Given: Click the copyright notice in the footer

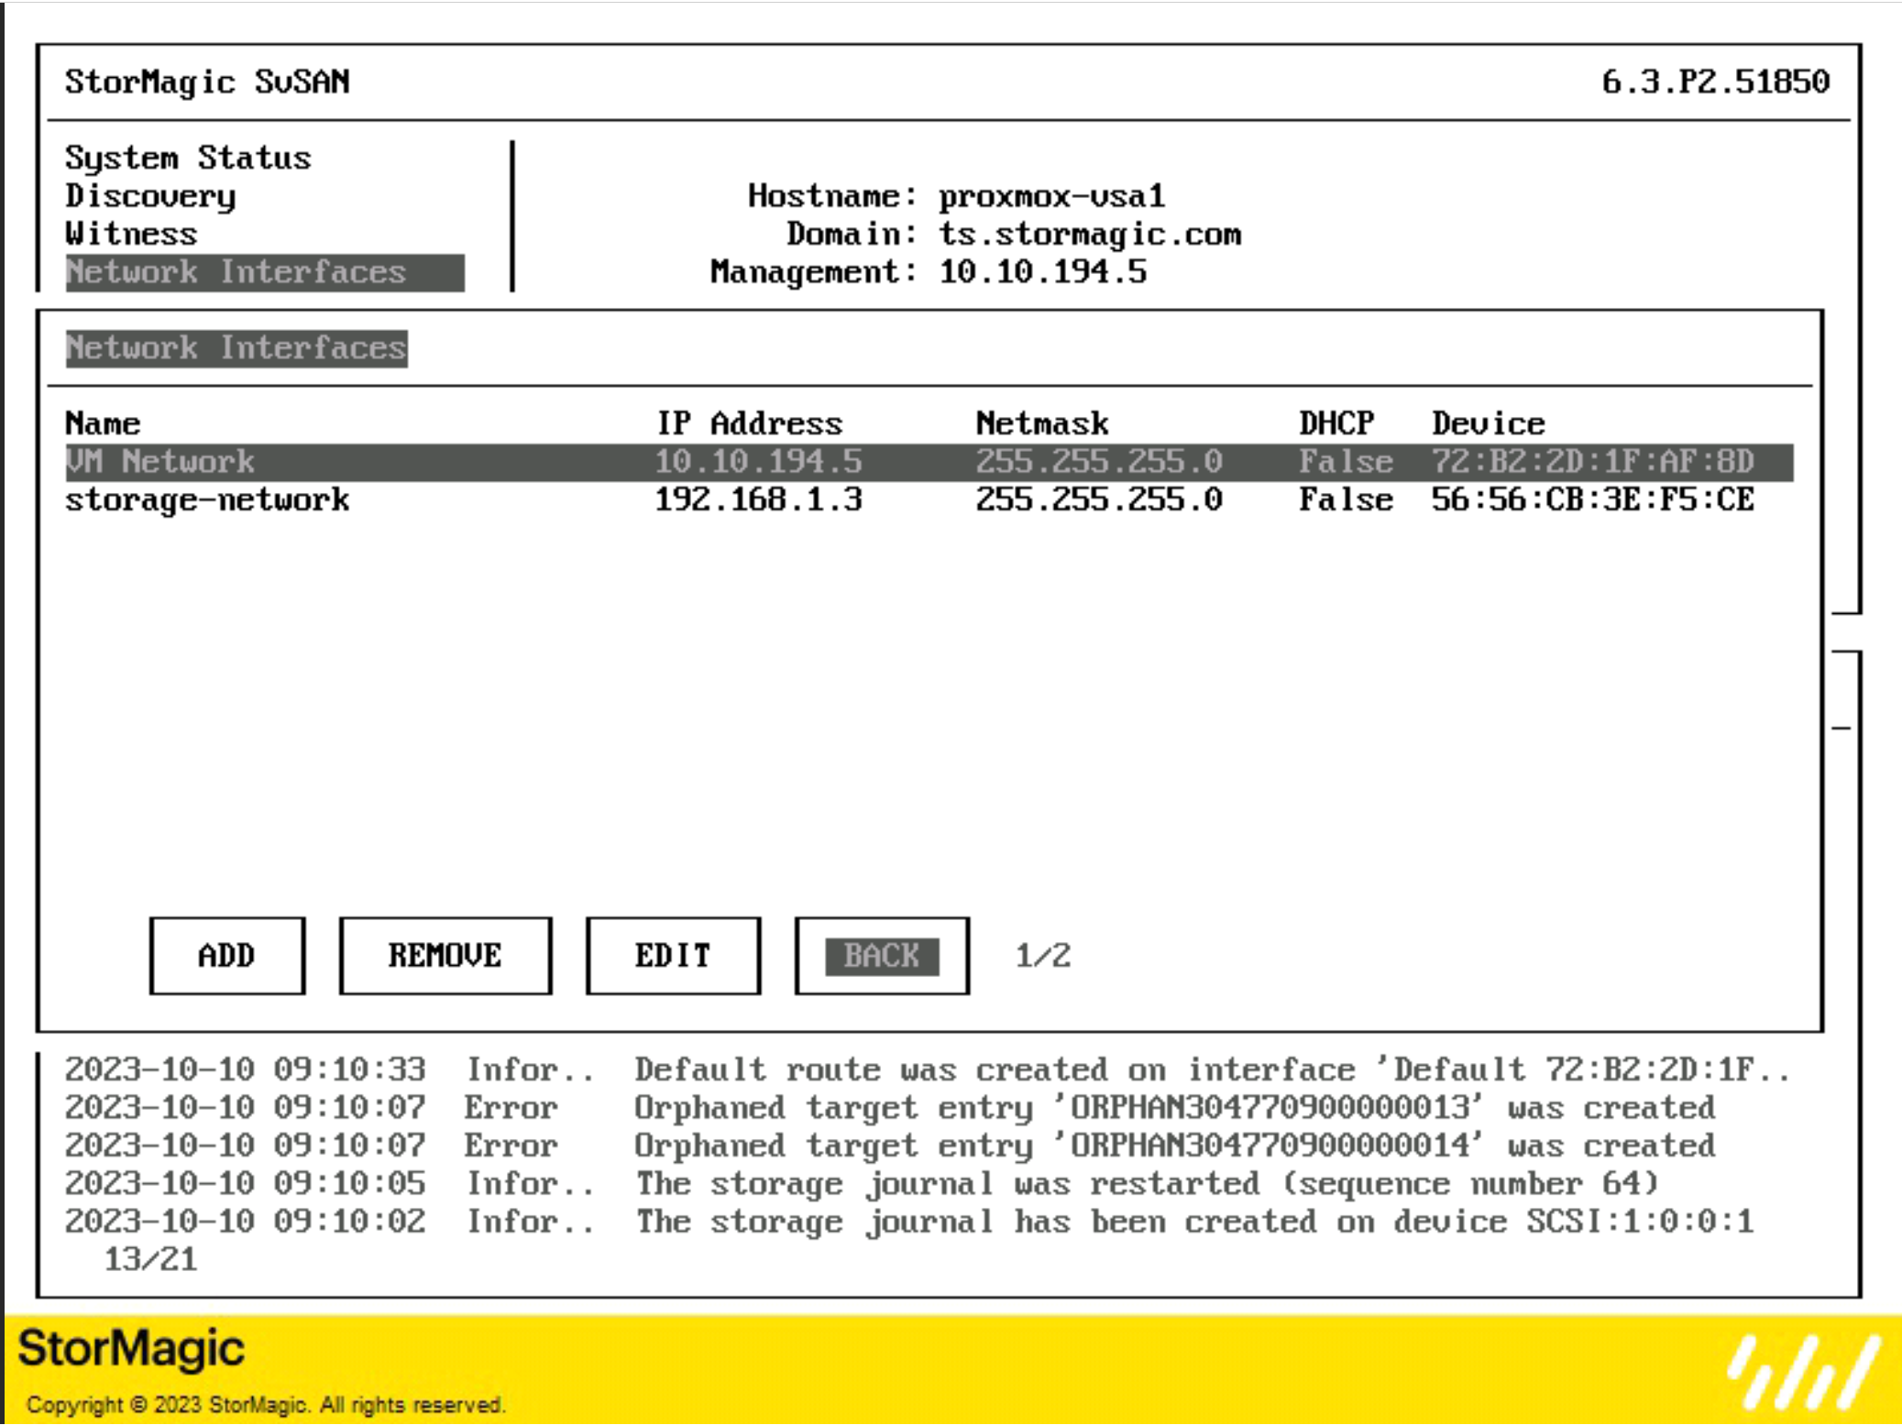Looking at the screenshot, I should pyautogui.click(x=265, y=1405).
